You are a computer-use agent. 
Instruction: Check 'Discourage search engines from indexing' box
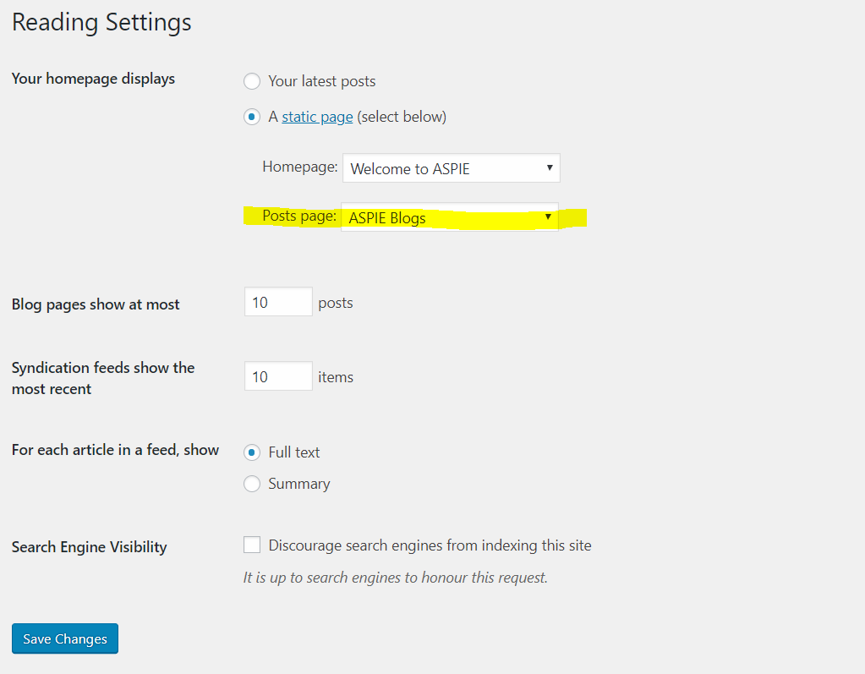click(252, 545)
